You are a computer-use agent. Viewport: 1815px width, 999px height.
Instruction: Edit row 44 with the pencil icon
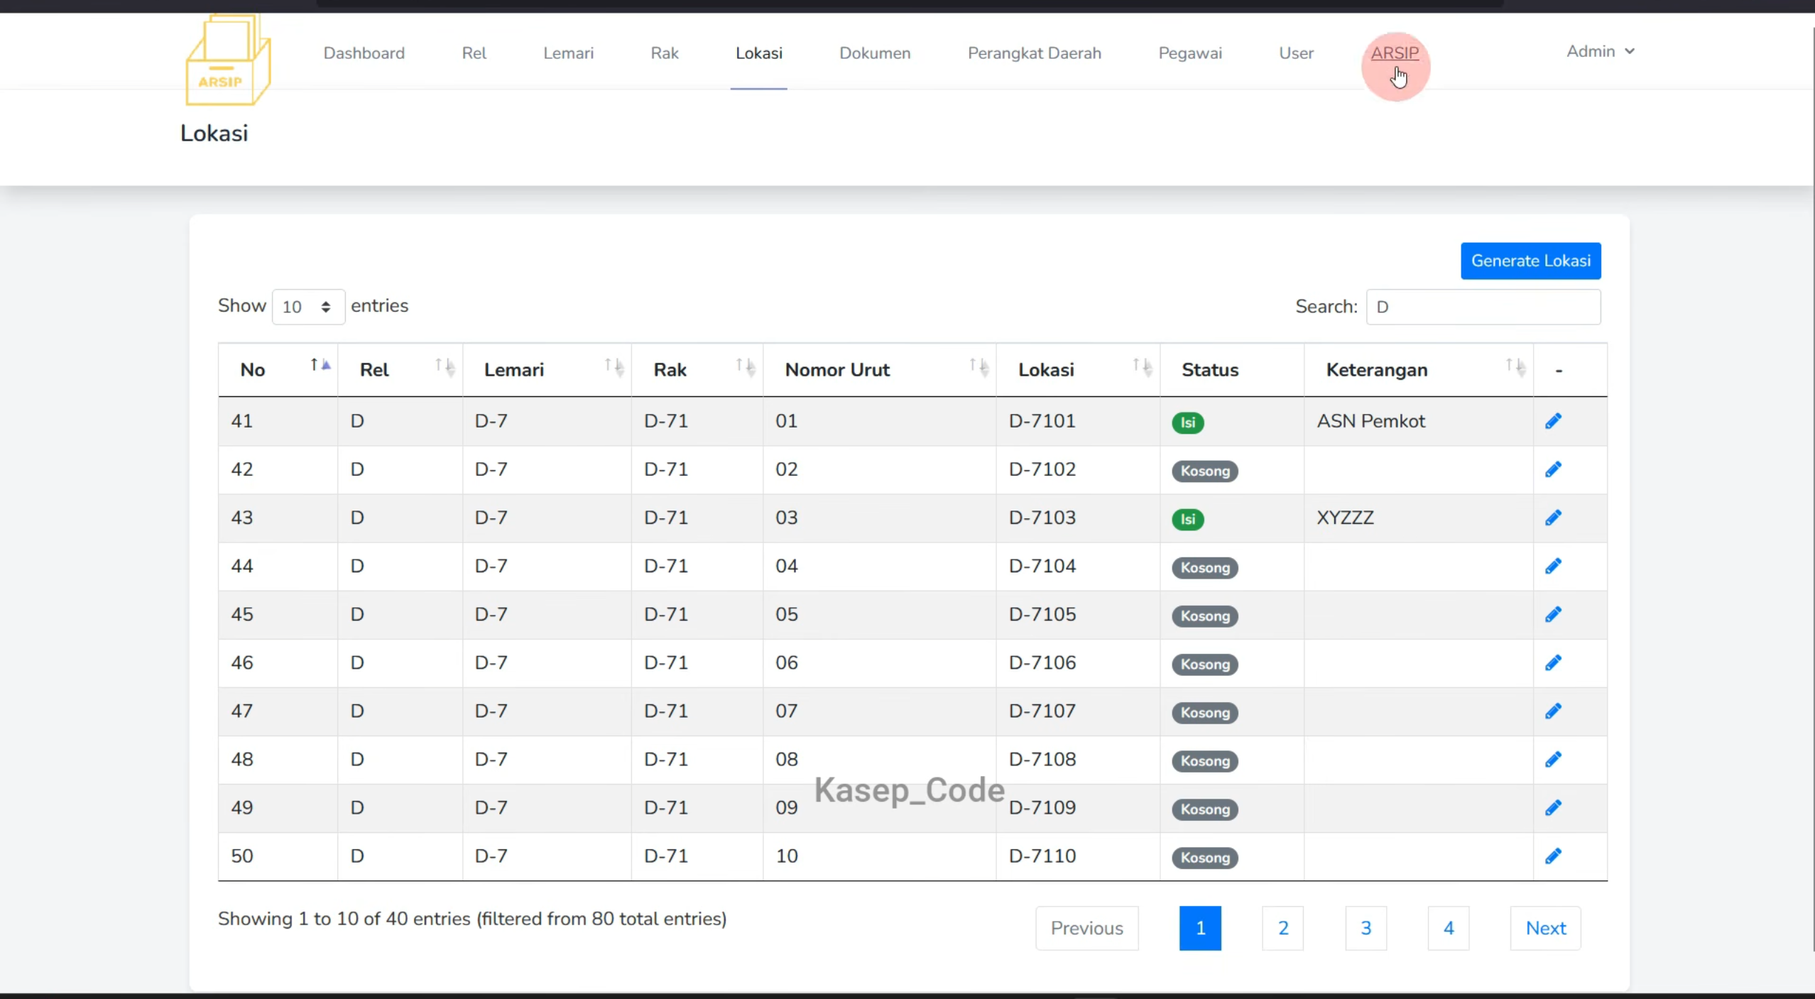pyautogui.click(x=1553, y=566)
